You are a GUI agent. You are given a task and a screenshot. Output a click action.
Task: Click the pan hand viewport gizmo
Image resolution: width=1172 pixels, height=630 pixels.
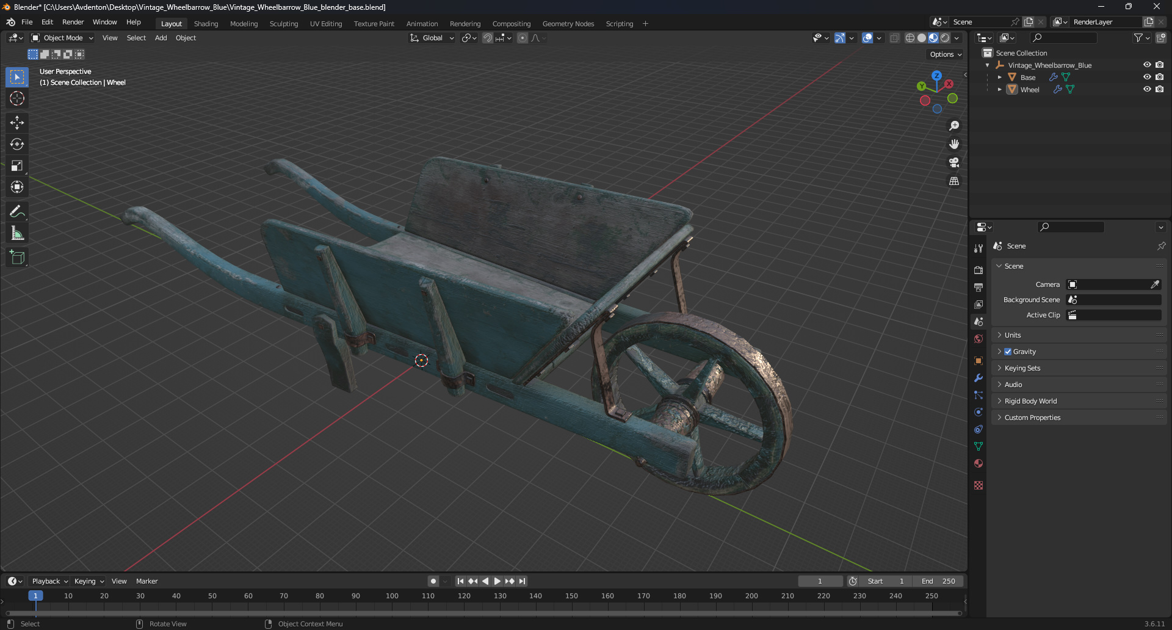(954, 144)
